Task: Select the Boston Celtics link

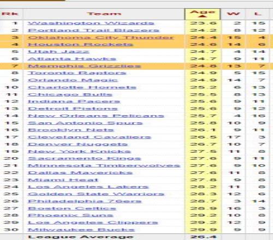Action: click(x=72, y=208)
